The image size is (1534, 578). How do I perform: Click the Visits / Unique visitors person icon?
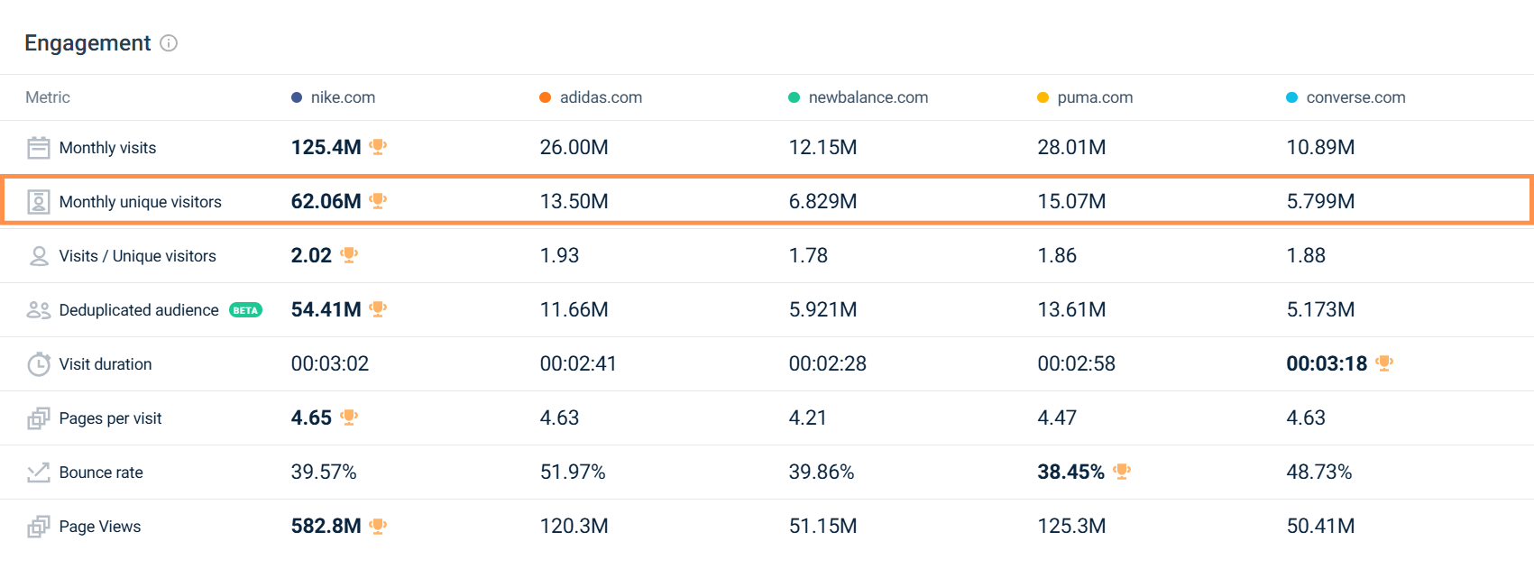tap(39, 256)
